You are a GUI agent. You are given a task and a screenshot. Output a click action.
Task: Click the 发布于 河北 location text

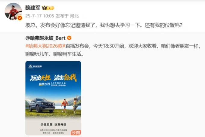pos(67,16)
